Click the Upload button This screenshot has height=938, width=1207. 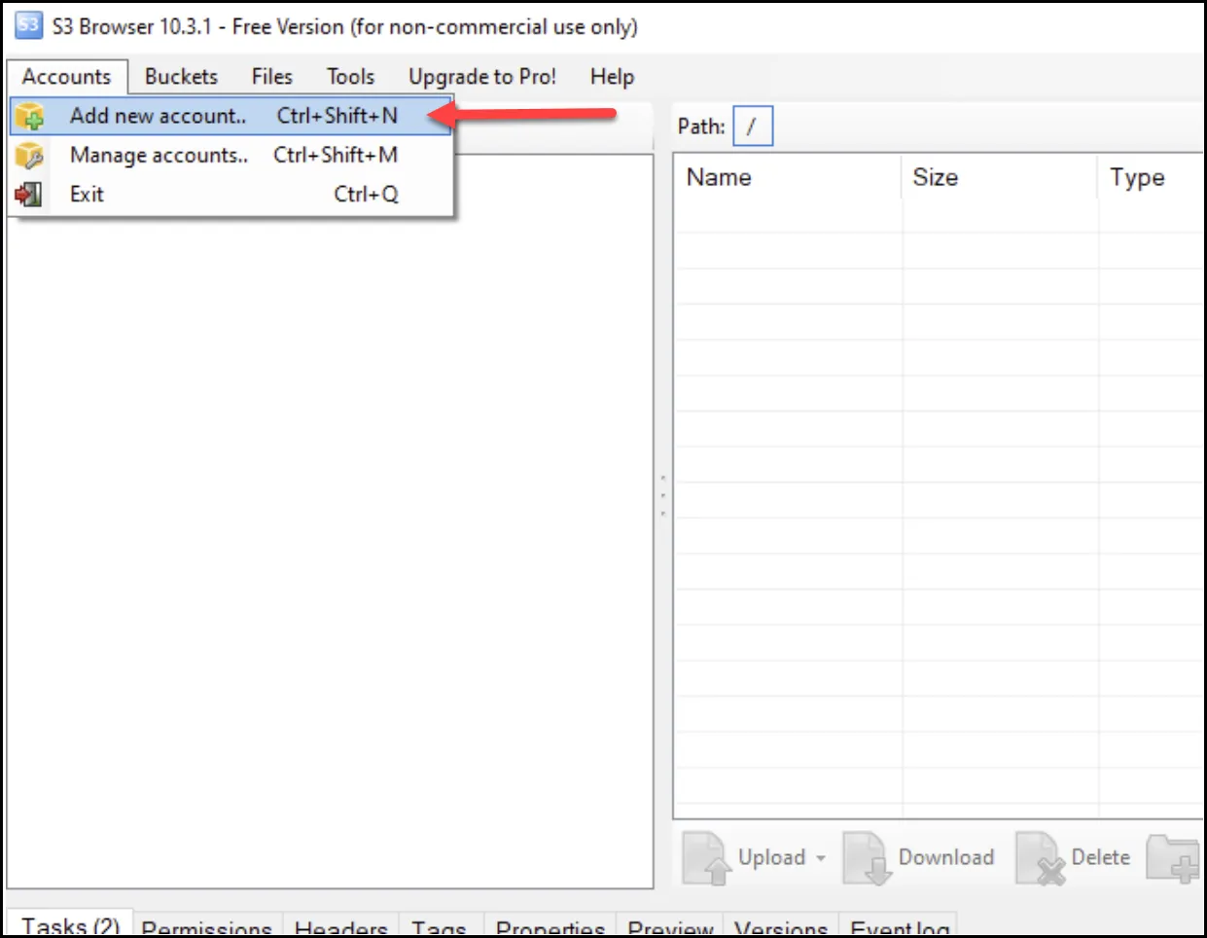744,857
